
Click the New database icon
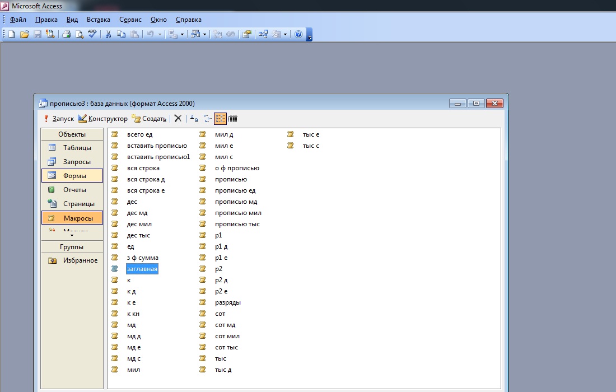click(11, 35)
